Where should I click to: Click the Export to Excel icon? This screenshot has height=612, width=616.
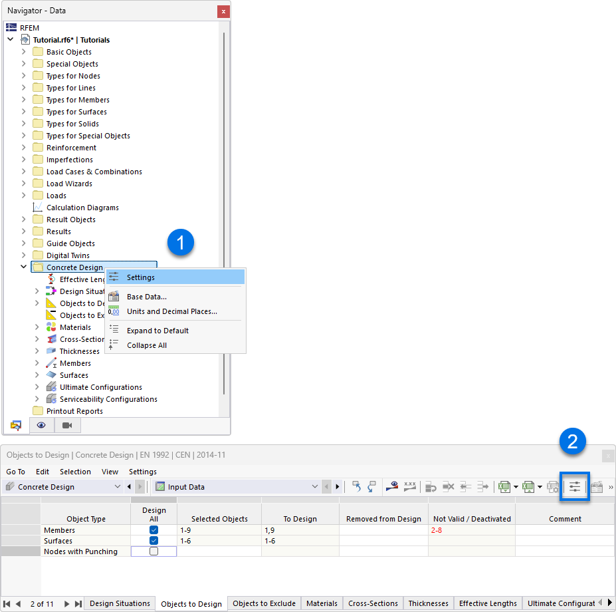(x=504, y=487)
